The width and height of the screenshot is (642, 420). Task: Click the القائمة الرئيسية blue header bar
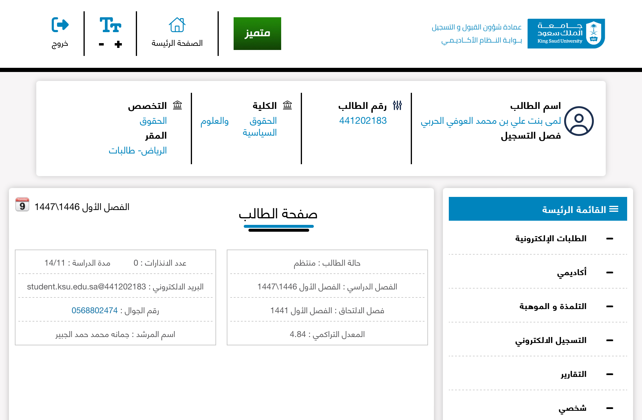[538, 209]
